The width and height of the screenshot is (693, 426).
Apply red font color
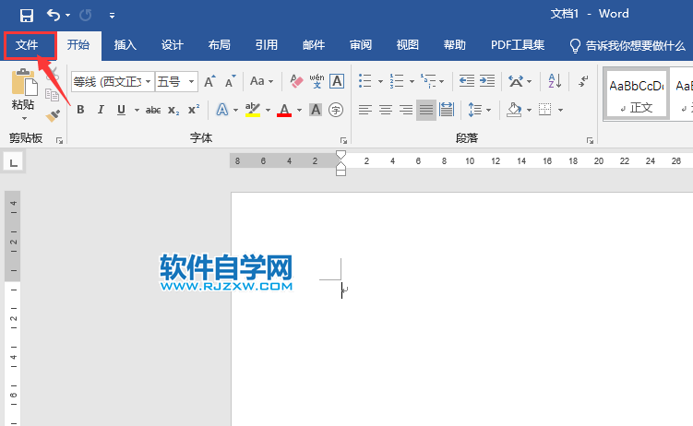tap(284, 110)
